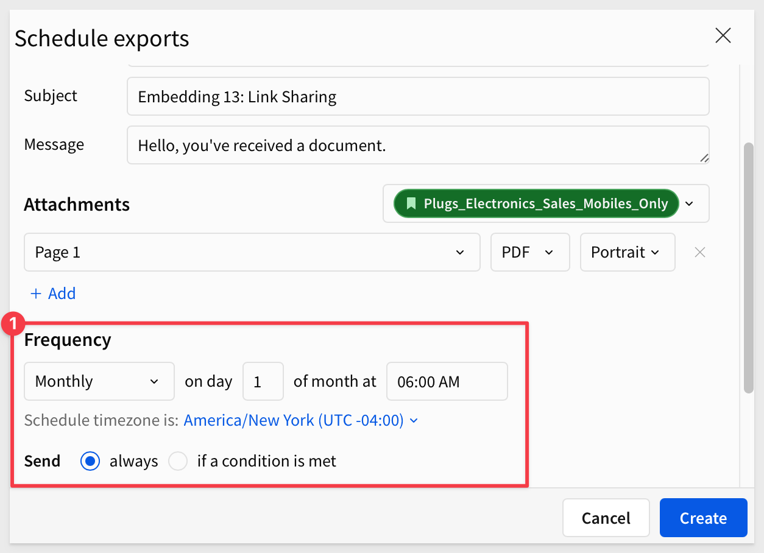
Task: Click the green bookmark icon on Plugs_Electronics tag
Action: [x=411, y=203]
